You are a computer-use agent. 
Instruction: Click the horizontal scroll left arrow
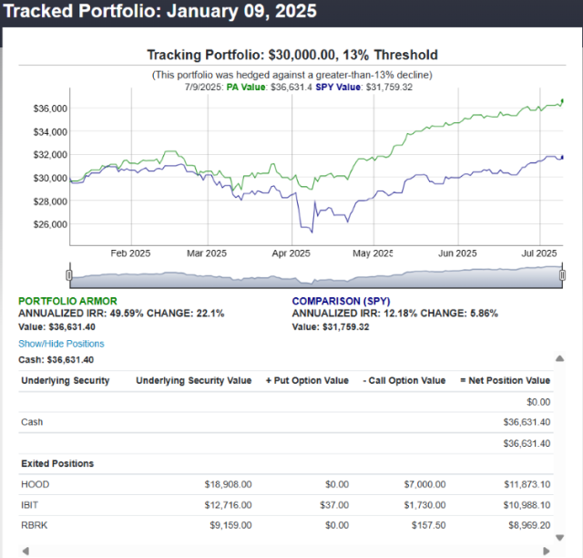(x=26, y=551)
